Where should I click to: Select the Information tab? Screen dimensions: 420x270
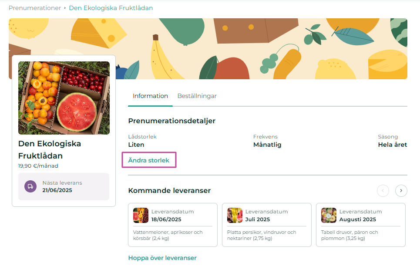[150, 96]
